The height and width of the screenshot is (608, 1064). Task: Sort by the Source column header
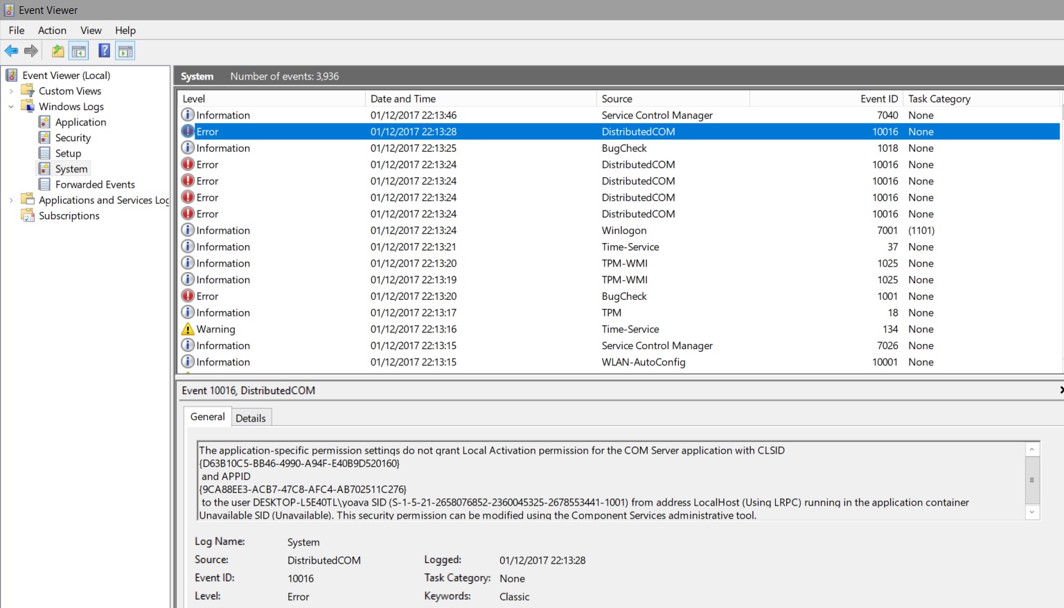click(x=673, y=99)
